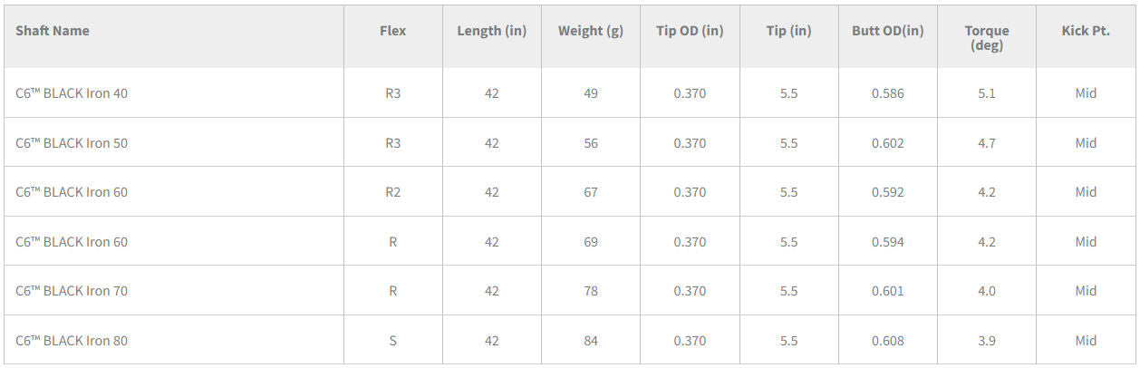Select the C6 BLACK Iron 40 row name
This screenshot has width=1140, height=368.
click(x=72, y=93)
